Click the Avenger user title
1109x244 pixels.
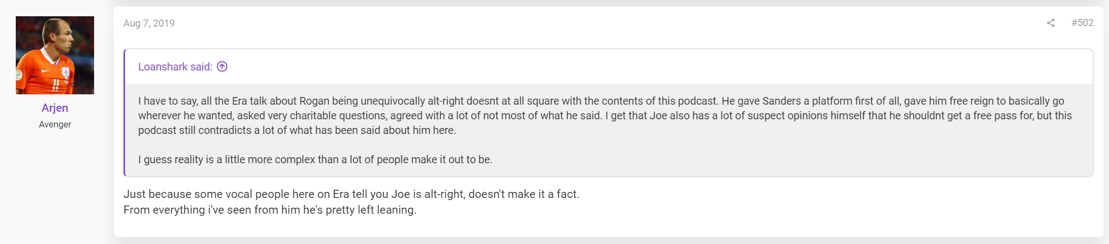[x=55, y=124]
